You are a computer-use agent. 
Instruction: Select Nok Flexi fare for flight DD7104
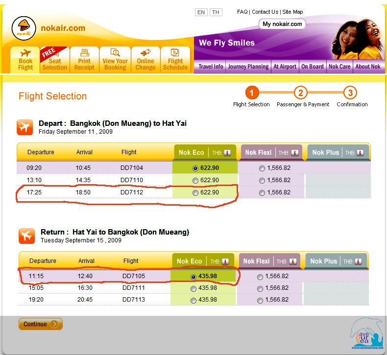[262, 168]
